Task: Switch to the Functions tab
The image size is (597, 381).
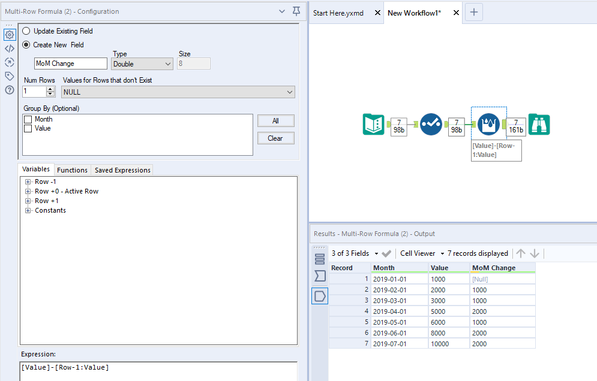Action: (72, 170)
